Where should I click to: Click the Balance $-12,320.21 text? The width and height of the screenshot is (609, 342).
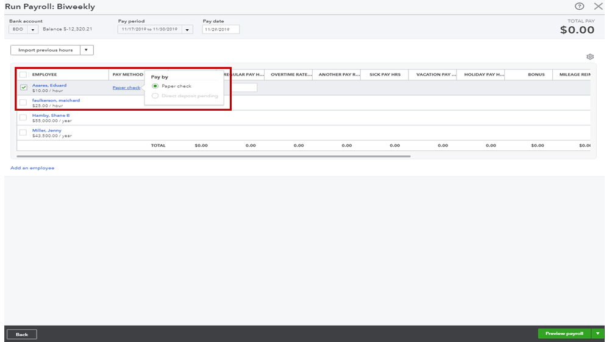click(67, 29)
